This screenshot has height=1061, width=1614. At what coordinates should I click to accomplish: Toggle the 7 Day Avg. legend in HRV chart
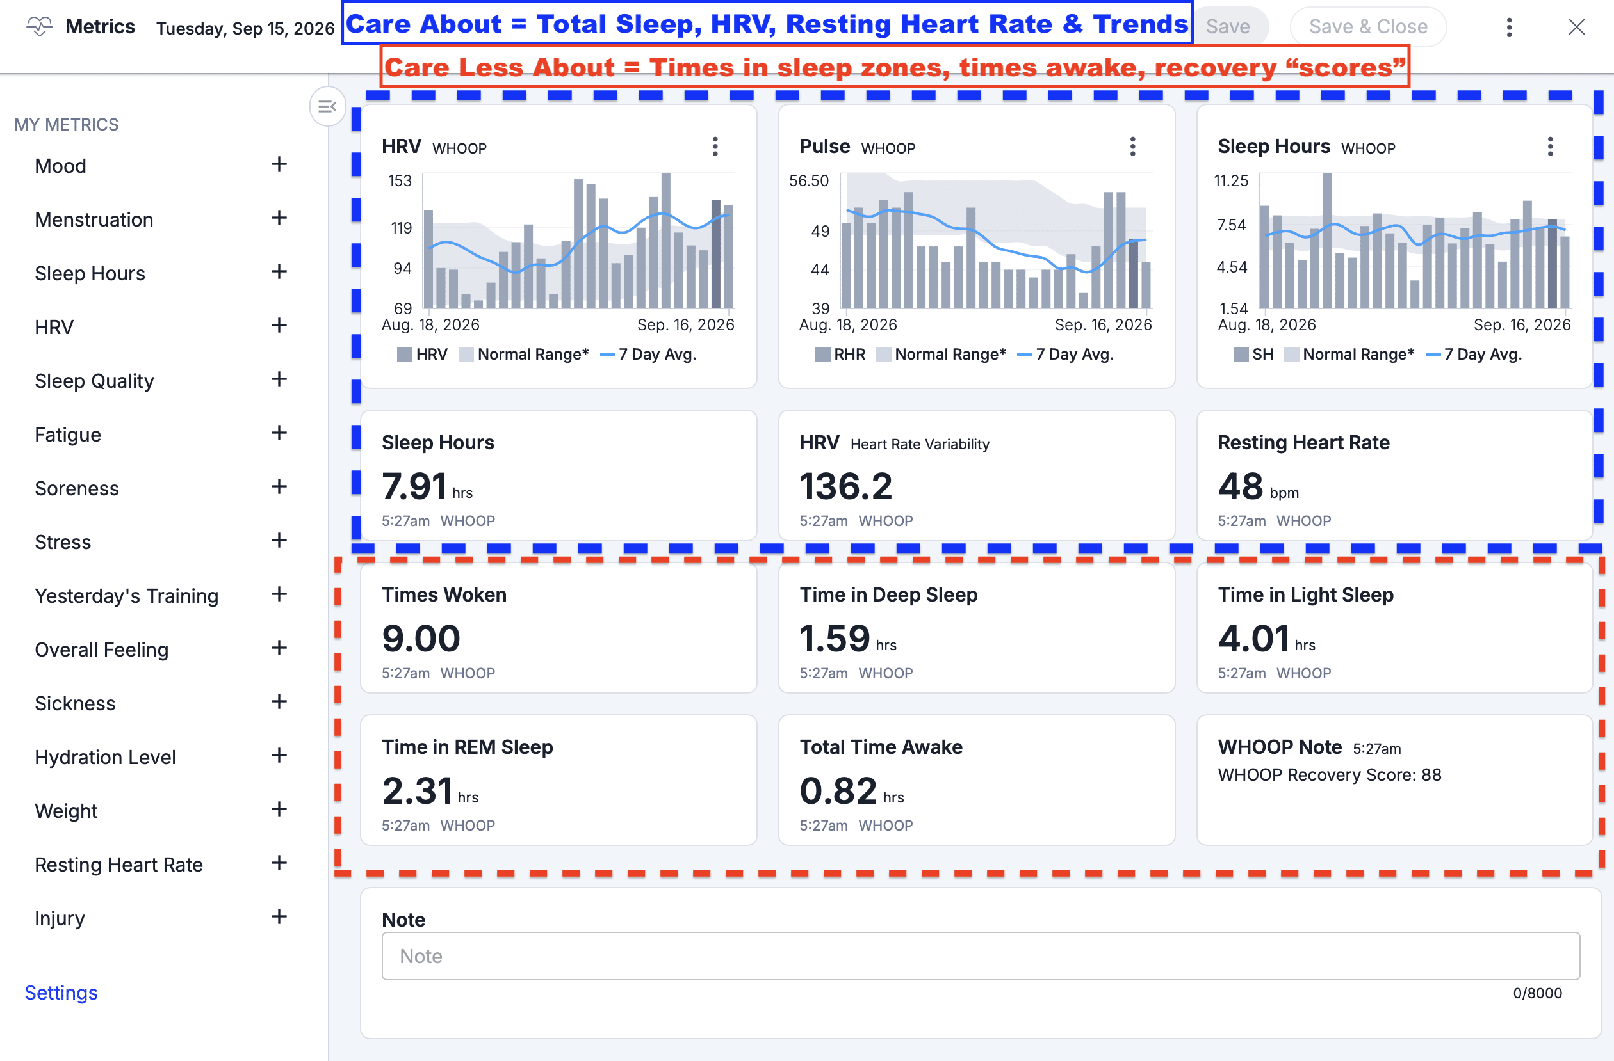pos(649,355)
